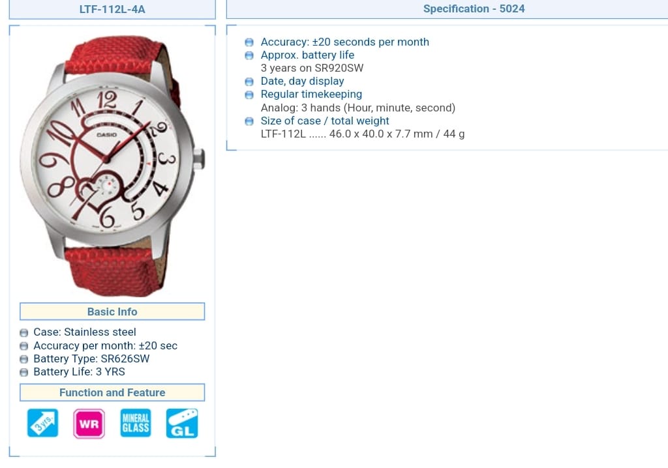668x468 pixels.
Task: Click the Size of case / total weight label
Action: (325, 121)
